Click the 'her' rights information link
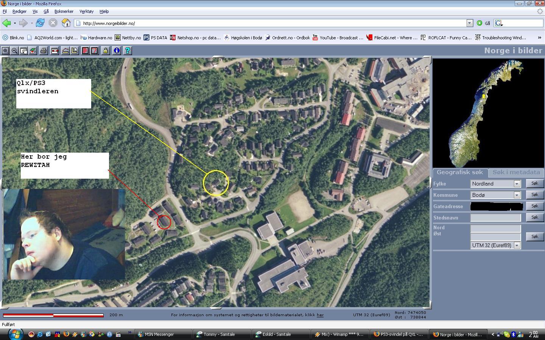Image resolution: width=545 pixels, height=340 pixels. click(x=320, y=315)
